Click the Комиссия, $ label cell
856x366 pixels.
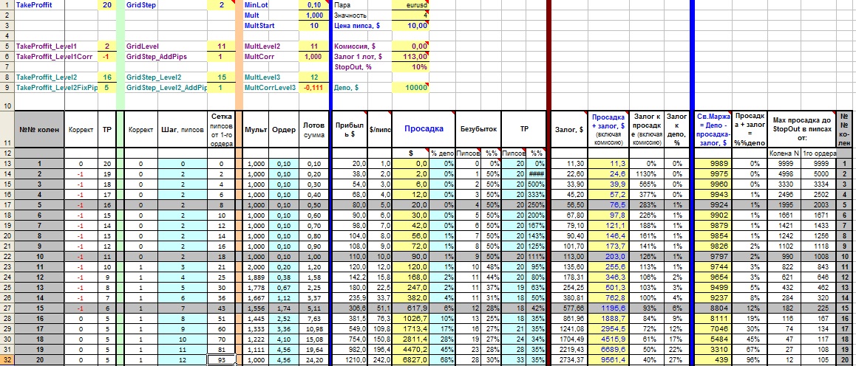pos(362,46)
